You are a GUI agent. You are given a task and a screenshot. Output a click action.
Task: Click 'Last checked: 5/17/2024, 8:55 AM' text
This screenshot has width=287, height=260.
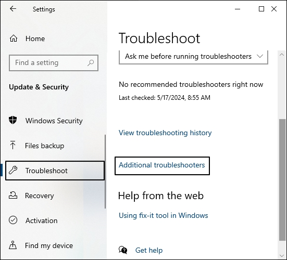point(165,98)
